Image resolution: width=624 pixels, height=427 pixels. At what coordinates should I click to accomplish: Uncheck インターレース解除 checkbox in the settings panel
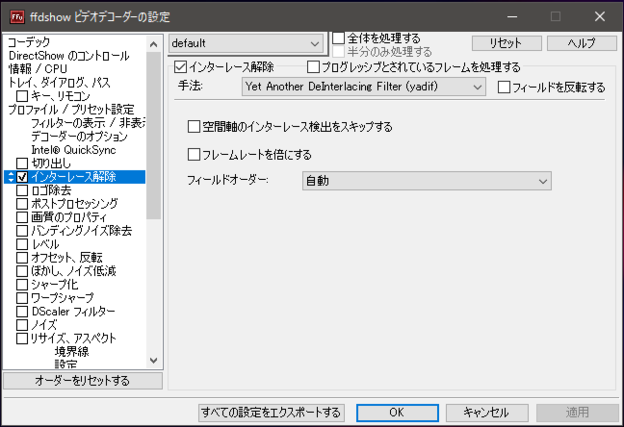click(180, 67)
